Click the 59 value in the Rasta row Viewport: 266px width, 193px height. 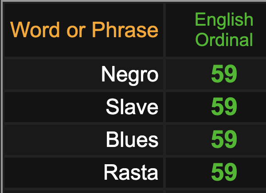[224, 172]
